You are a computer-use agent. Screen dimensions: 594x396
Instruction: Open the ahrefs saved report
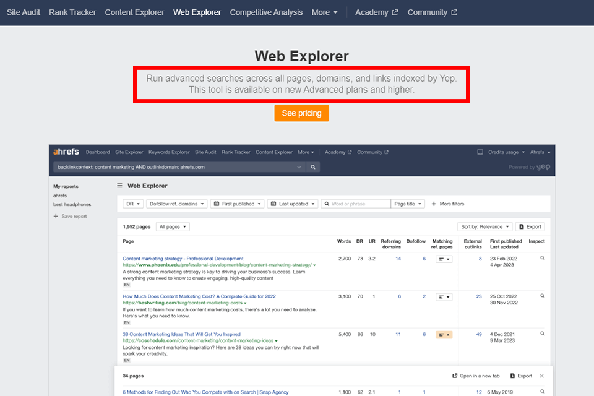(x=60, y=196)
